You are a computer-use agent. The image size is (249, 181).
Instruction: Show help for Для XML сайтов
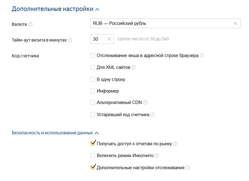point(133,67)
